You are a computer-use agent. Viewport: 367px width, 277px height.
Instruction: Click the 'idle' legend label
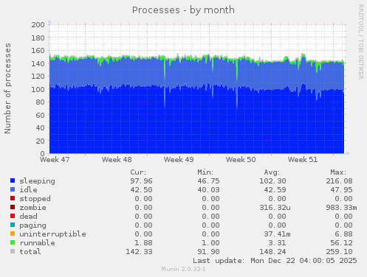click(x=29, y=190)
